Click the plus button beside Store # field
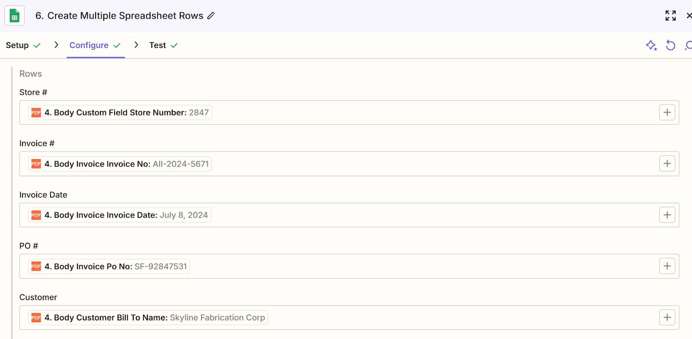Image resolution: width=692 pixels, height=339 pixels. pos(667,112)
